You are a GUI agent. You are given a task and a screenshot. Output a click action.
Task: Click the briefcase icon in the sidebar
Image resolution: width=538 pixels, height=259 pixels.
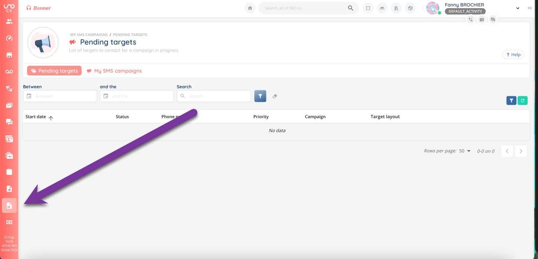9,155
